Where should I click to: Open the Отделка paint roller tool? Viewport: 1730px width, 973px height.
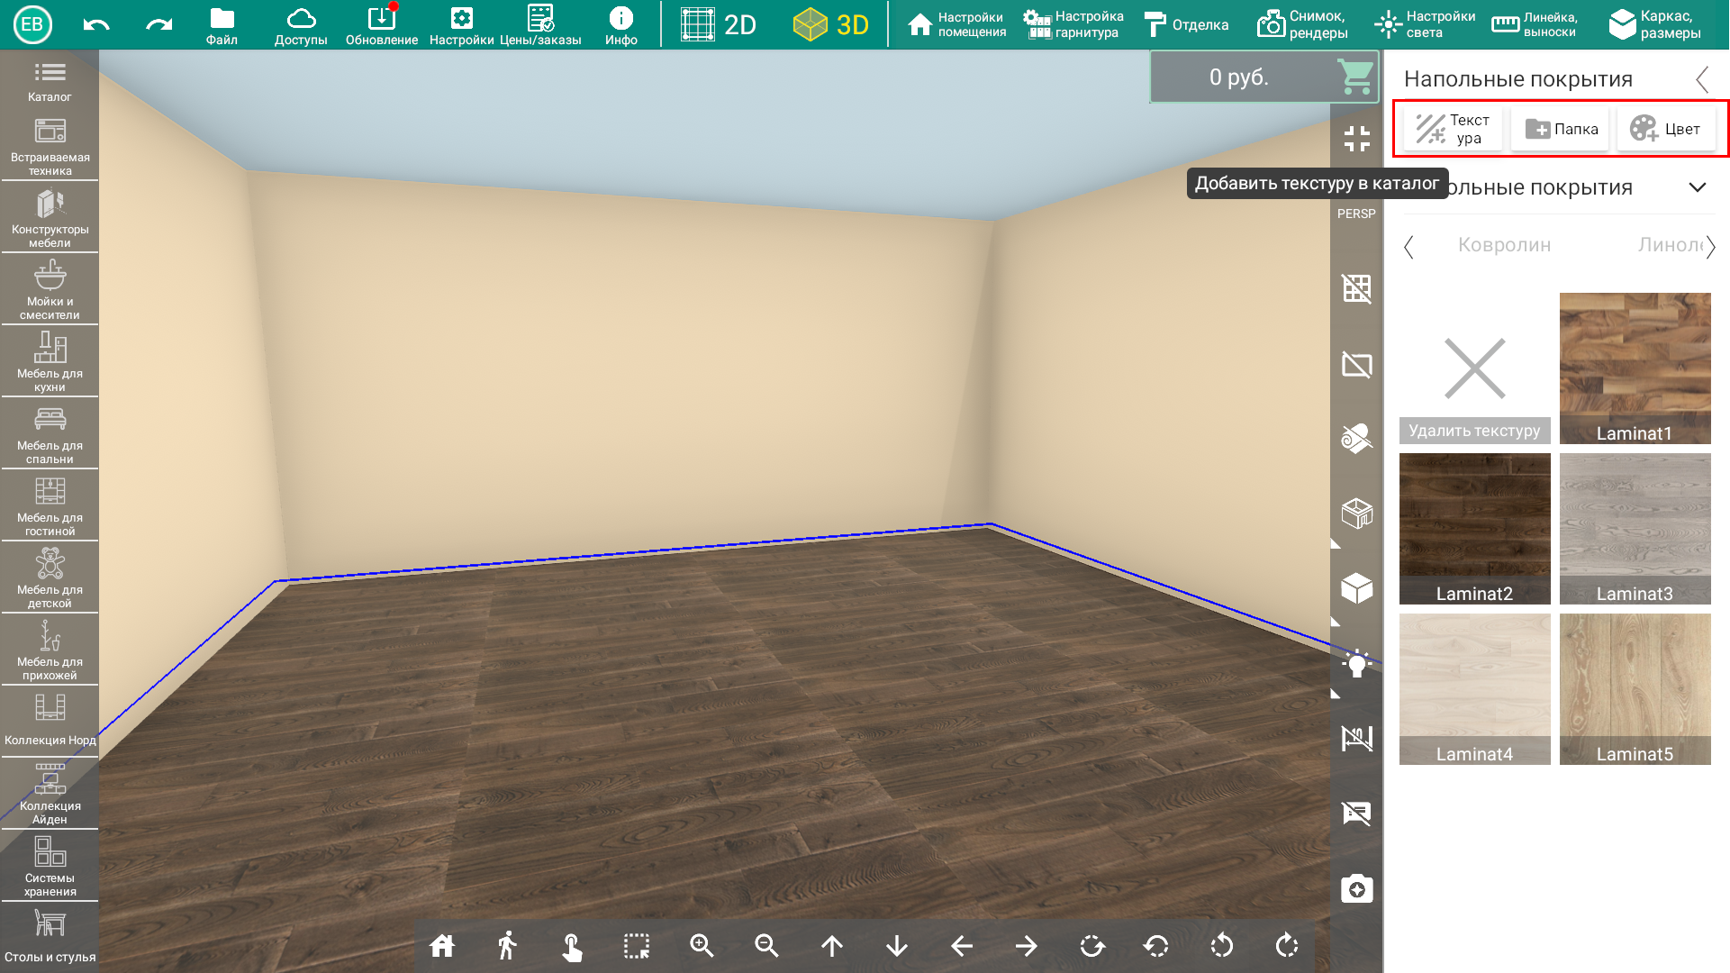point(1186,24)
